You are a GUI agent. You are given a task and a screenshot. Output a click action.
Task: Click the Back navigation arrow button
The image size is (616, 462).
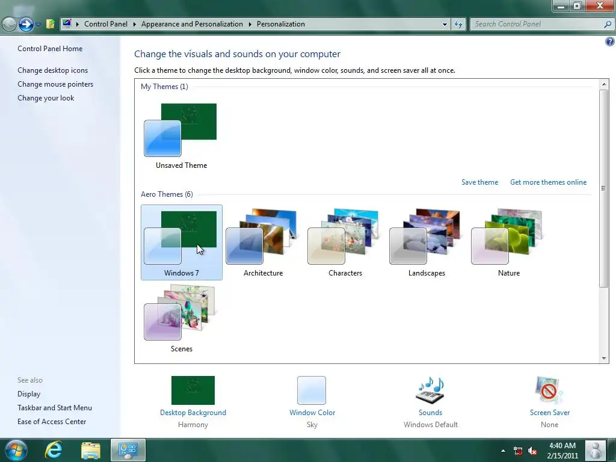9,24
